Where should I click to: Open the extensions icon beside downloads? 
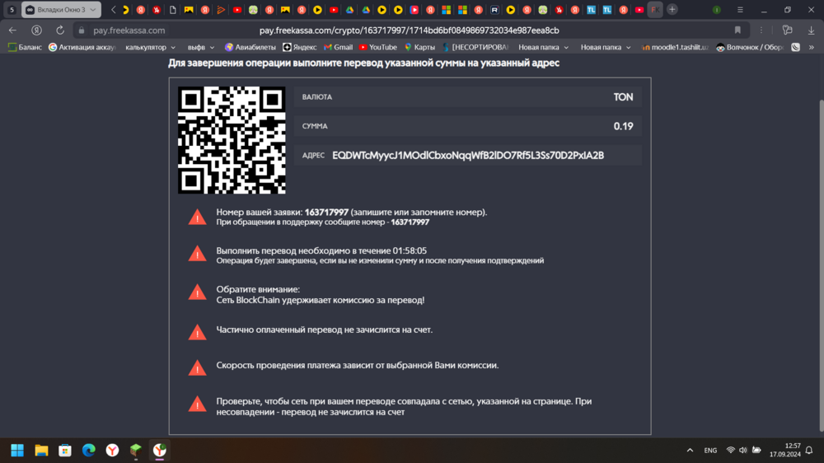coord(787,30)
